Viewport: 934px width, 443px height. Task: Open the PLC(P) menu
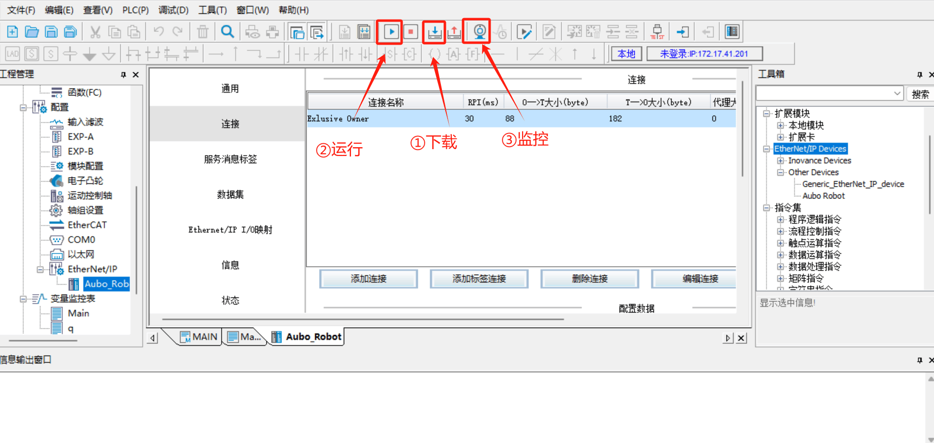tap(135, 10)
